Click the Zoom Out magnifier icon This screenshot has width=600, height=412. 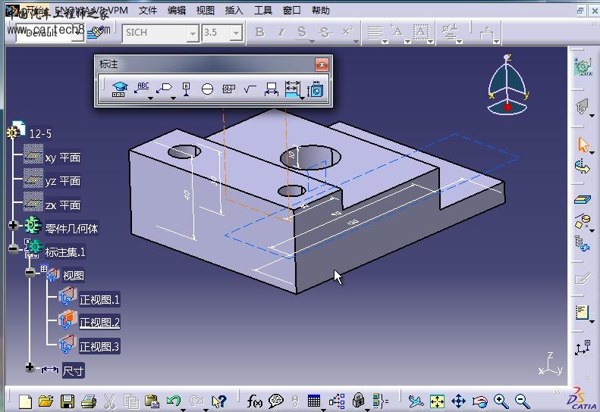(523, 401)
